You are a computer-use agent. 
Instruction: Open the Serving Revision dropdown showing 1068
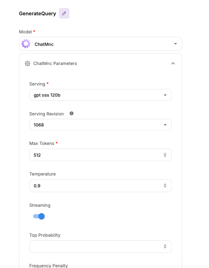click(x=100, y=125)
